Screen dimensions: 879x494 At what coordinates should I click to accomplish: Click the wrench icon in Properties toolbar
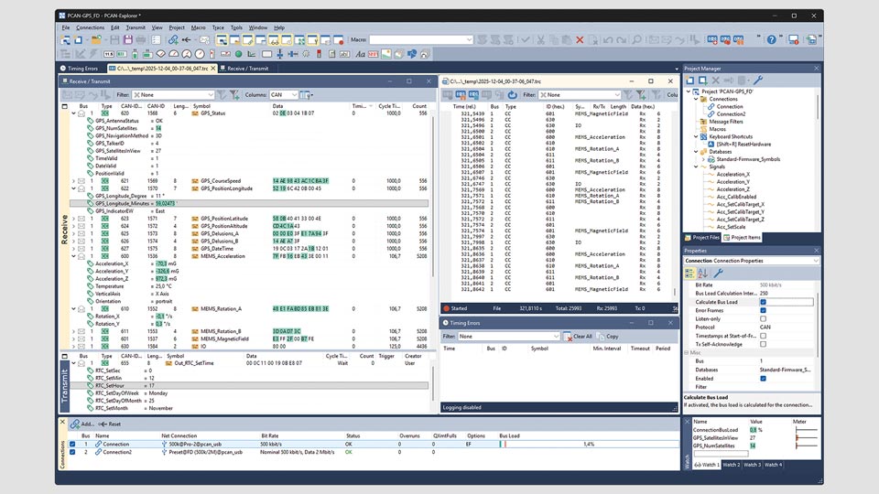[718, 274]
